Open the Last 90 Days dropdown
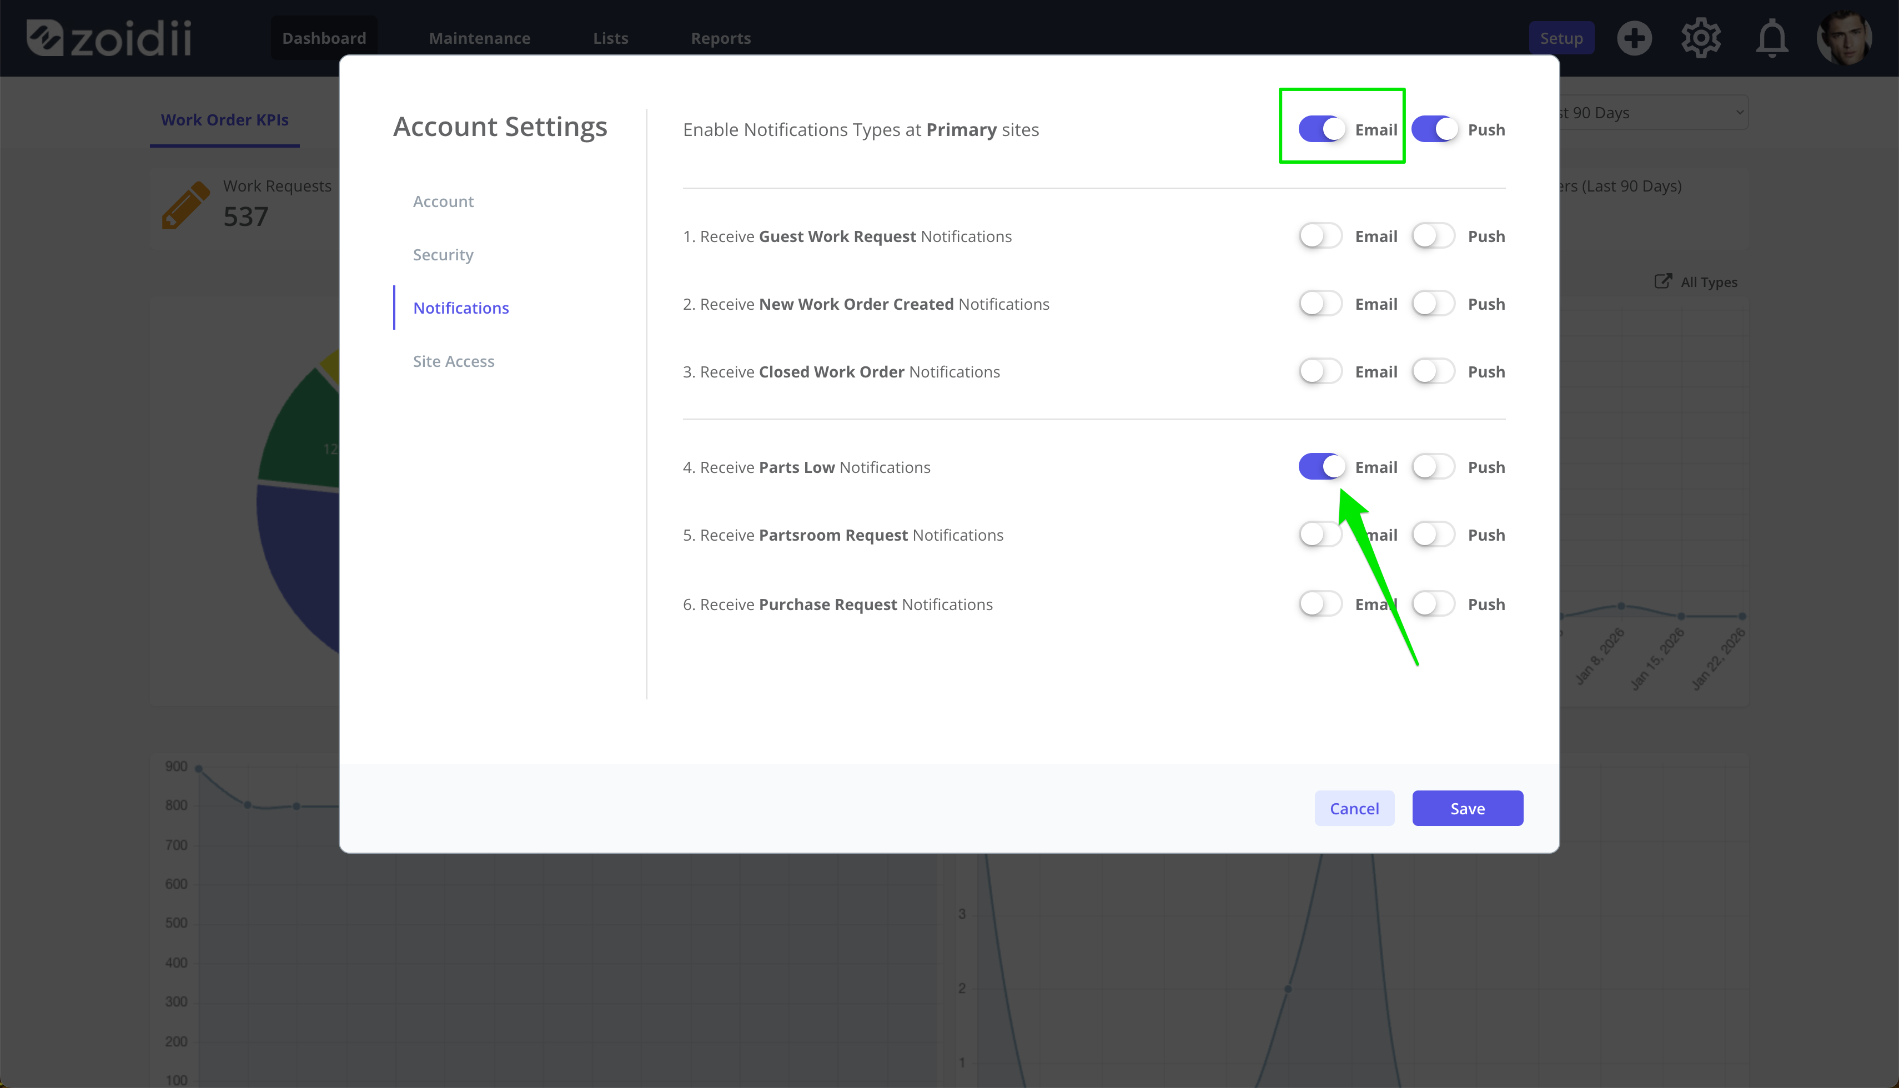 (1653, 113)
